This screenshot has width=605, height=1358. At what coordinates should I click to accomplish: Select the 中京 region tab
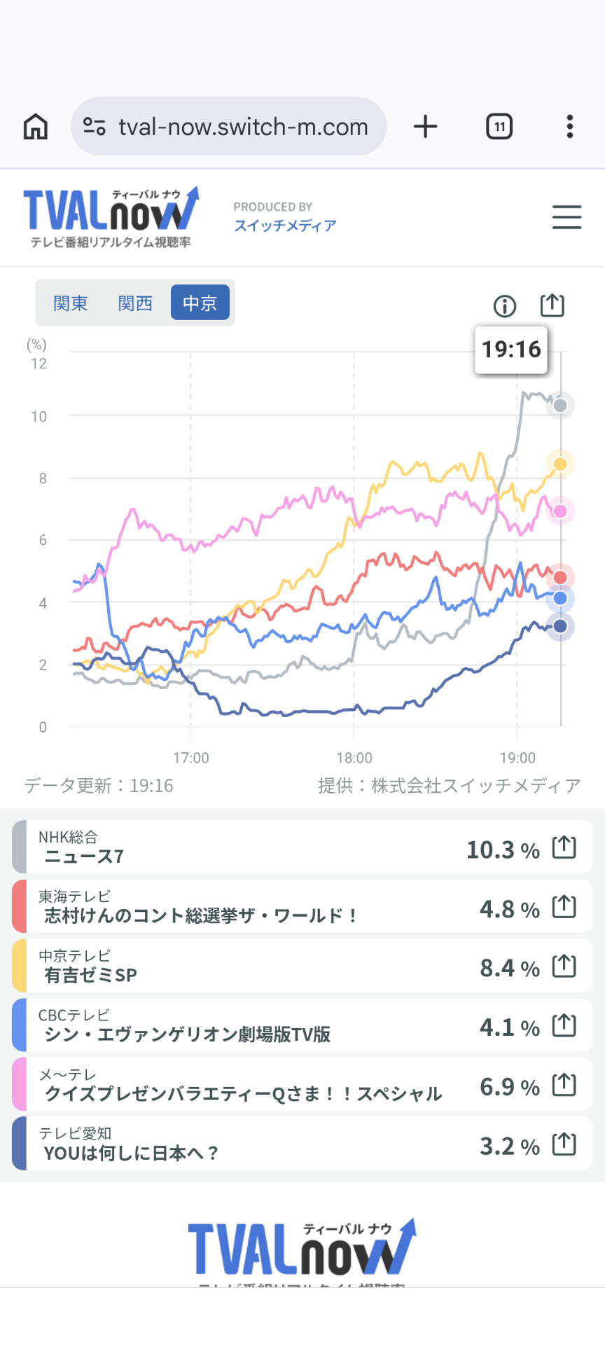200,303
